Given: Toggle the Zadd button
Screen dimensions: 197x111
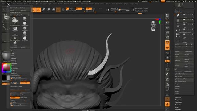Looking at the screenshot, I should (88, 9).
